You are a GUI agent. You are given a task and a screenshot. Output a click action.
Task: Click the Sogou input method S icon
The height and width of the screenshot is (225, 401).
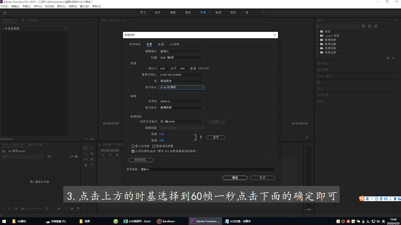pos(362,199)
